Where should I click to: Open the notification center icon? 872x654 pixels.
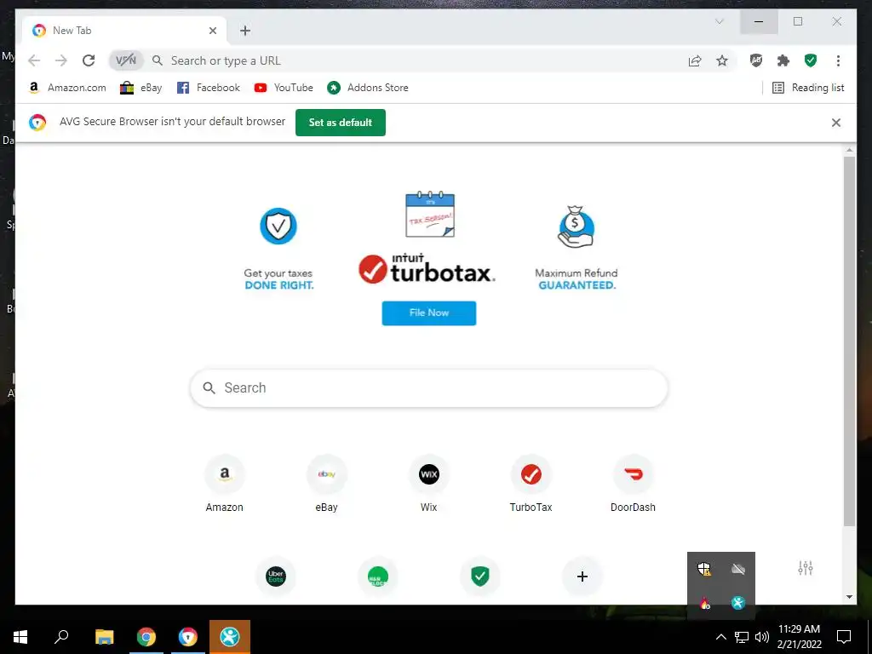(x=844, y=637)
